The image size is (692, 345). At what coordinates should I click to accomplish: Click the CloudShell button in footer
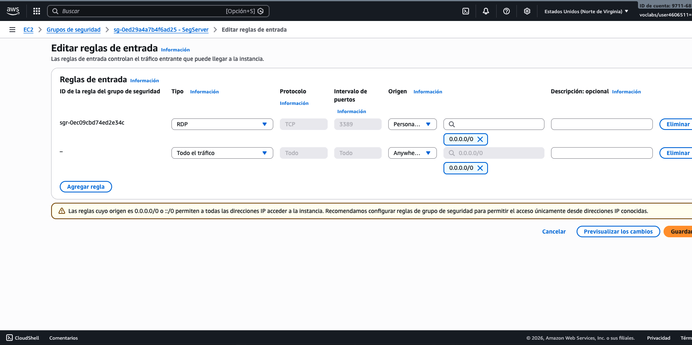point(23,338)
